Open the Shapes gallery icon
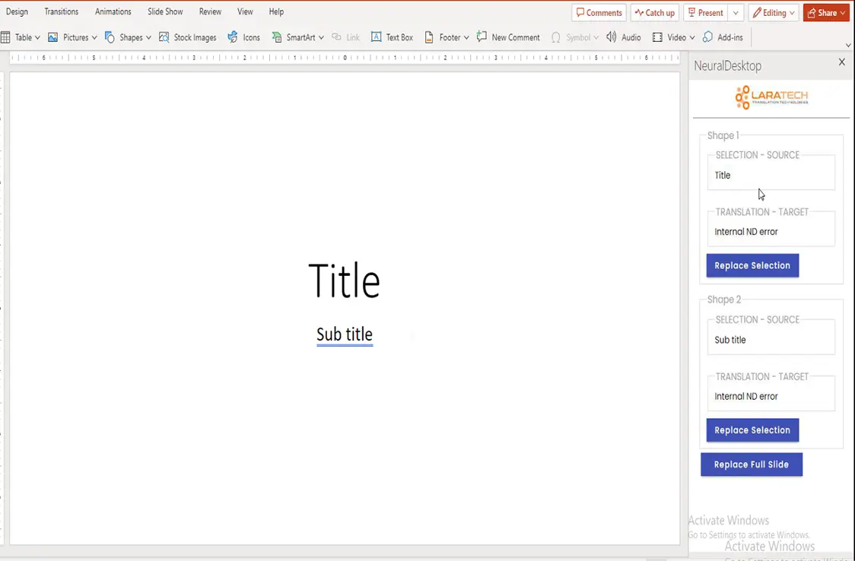The image size is (855, 561). [x=110, y=37]
